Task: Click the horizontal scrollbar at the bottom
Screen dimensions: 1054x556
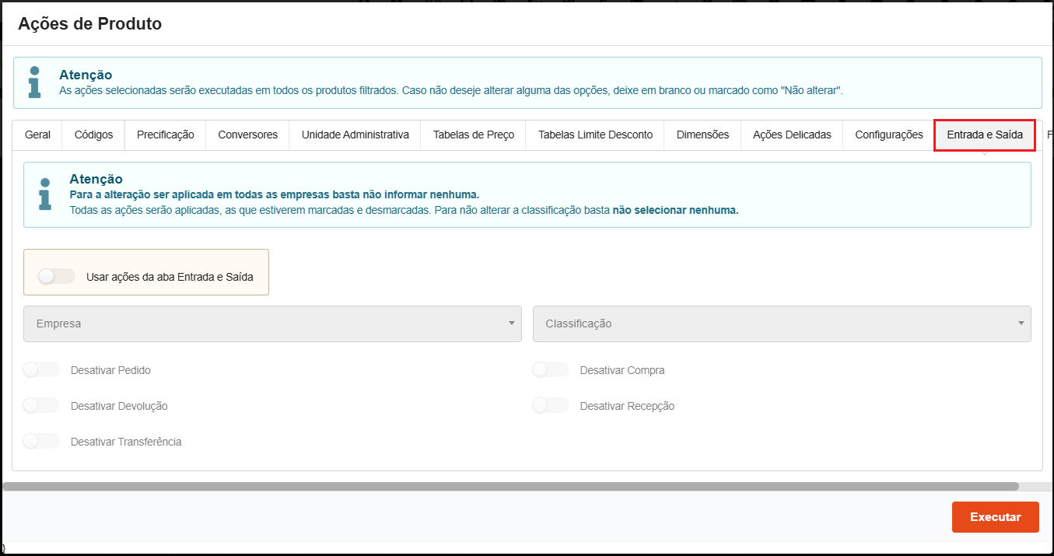Action: (510, 486)
